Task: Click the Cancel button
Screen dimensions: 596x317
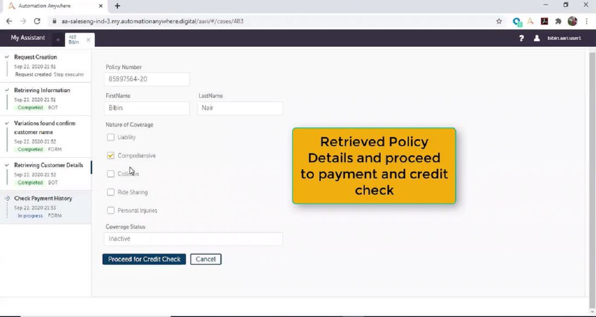Action: (x=206, y=259)
